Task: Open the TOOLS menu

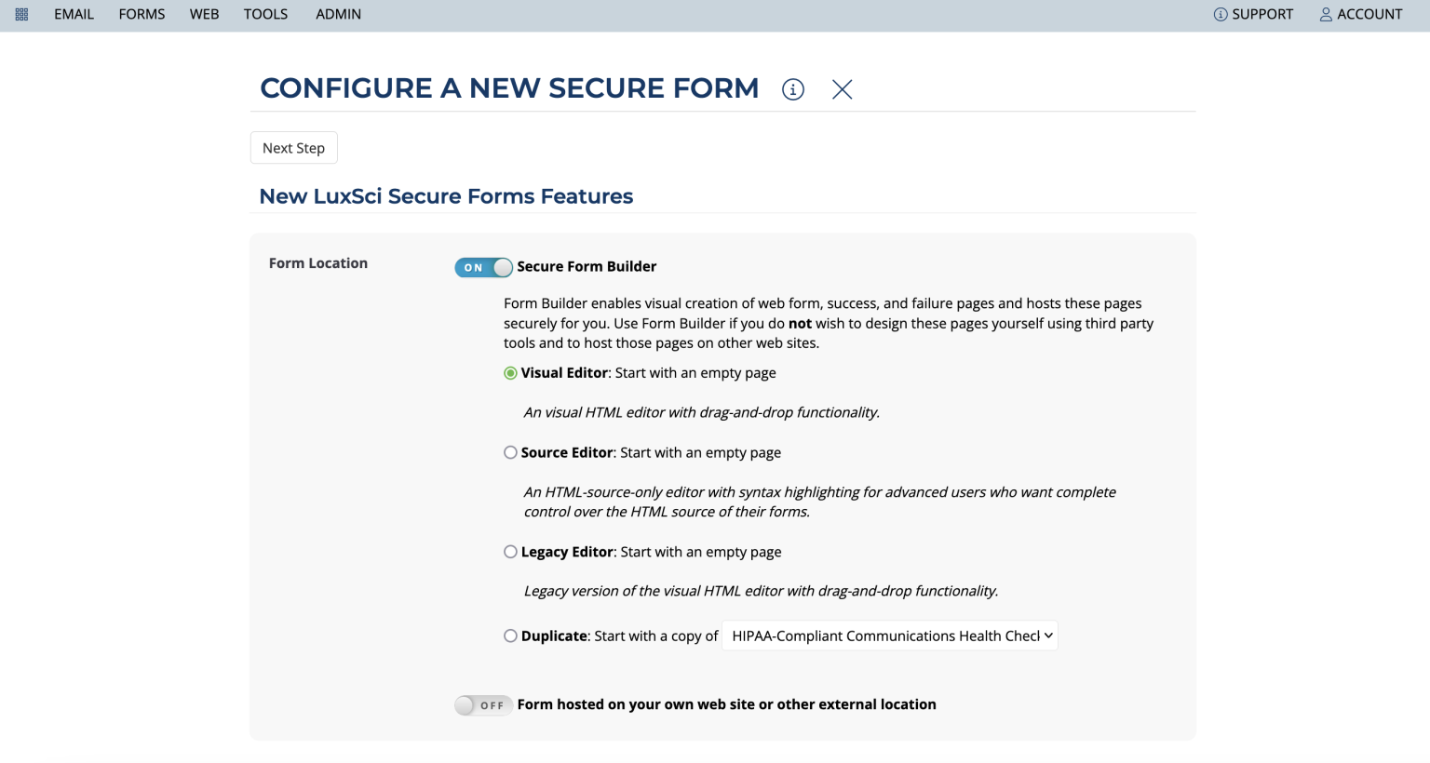Action: pos(265,14)
